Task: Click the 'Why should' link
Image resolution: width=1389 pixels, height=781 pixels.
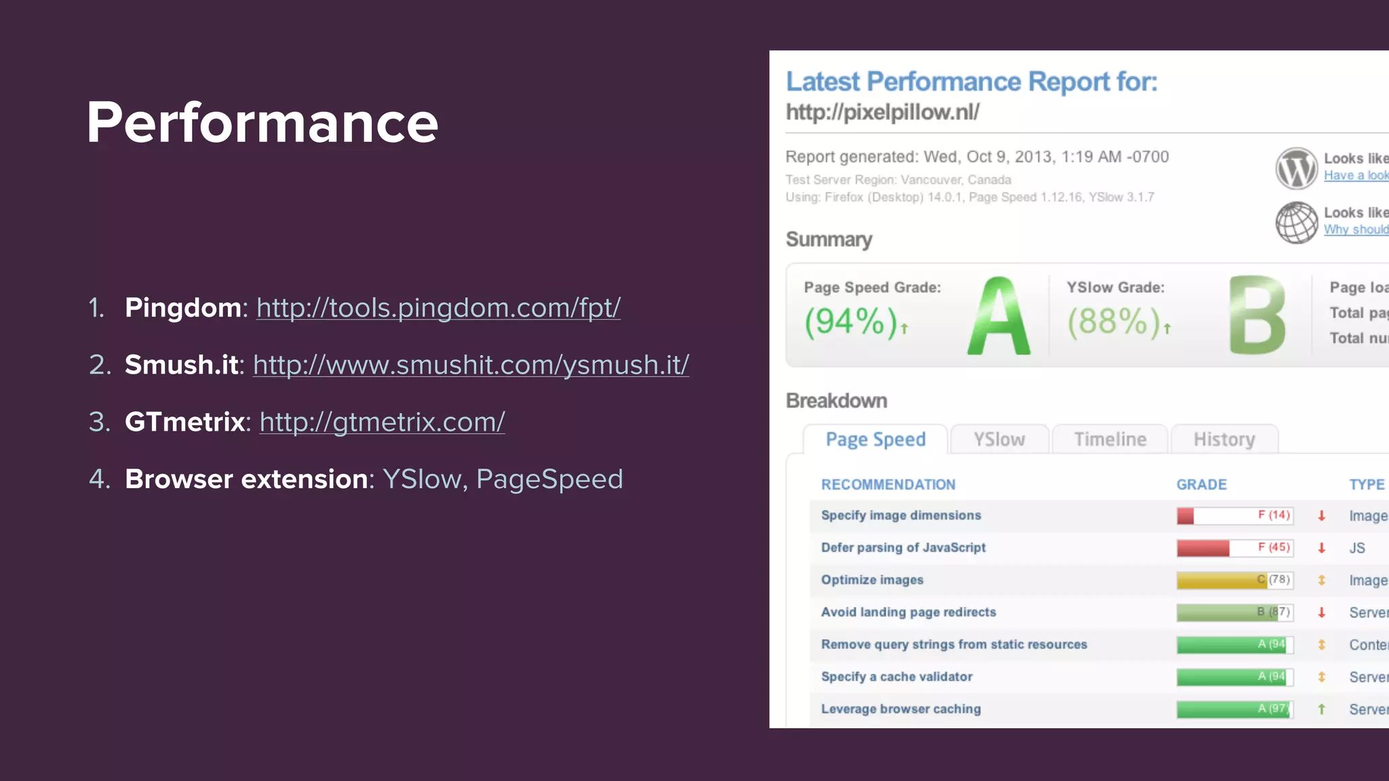Action: click(1356, 230)
